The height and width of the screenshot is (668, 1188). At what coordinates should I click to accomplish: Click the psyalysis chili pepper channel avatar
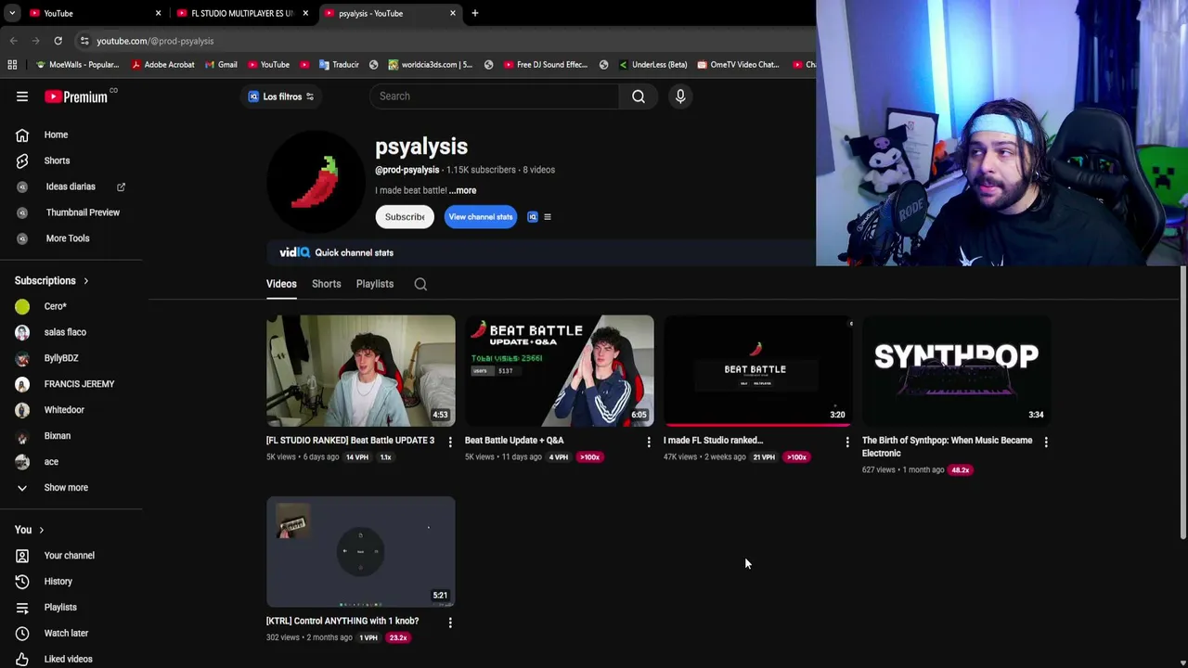tap(316, 182)
